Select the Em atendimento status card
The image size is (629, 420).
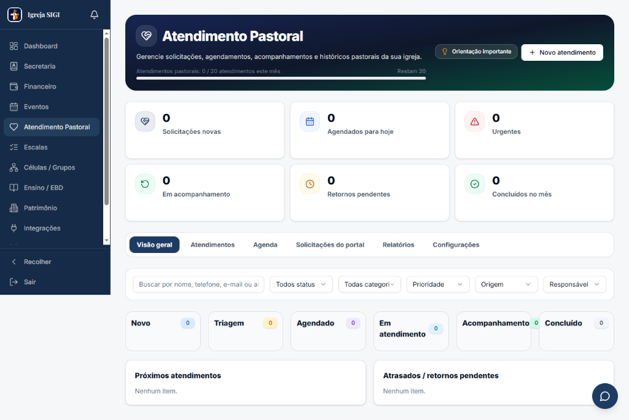click(x=411, y=332)
